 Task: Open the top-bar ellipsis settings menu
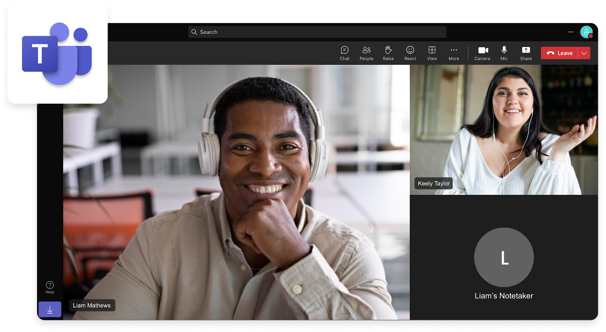[x=571, y=32]
